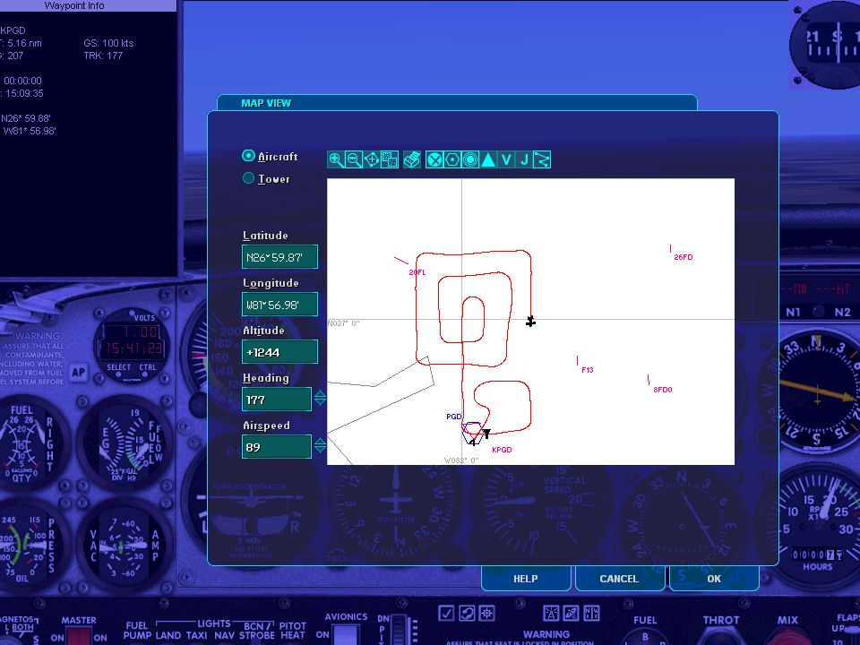This screenshot has width=860, height=645.
Task: Click the 8FD0 airport label on map
Action: [663, 390]
